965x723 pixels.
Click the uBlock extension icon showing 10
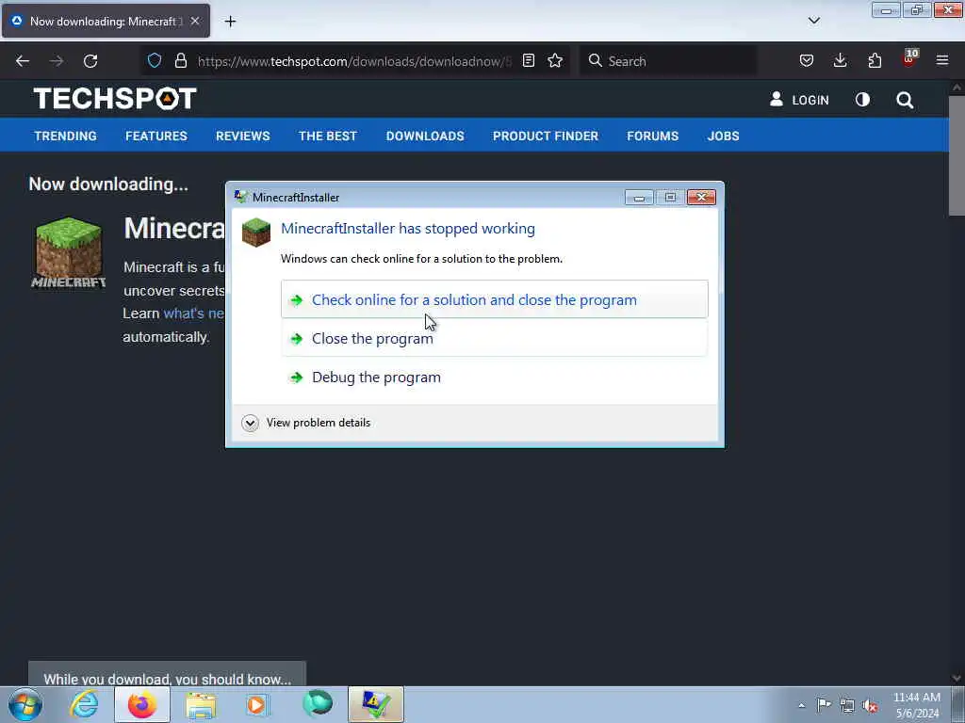909,59
